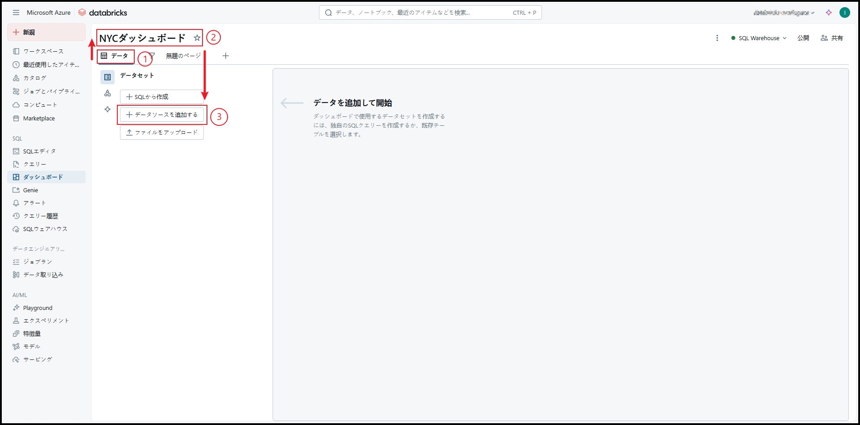
Task: Click the user avatar icon
Action: coord(845,12)
